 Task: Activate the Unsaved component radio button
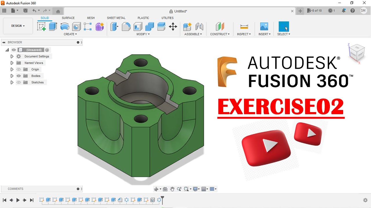(47, 50)
